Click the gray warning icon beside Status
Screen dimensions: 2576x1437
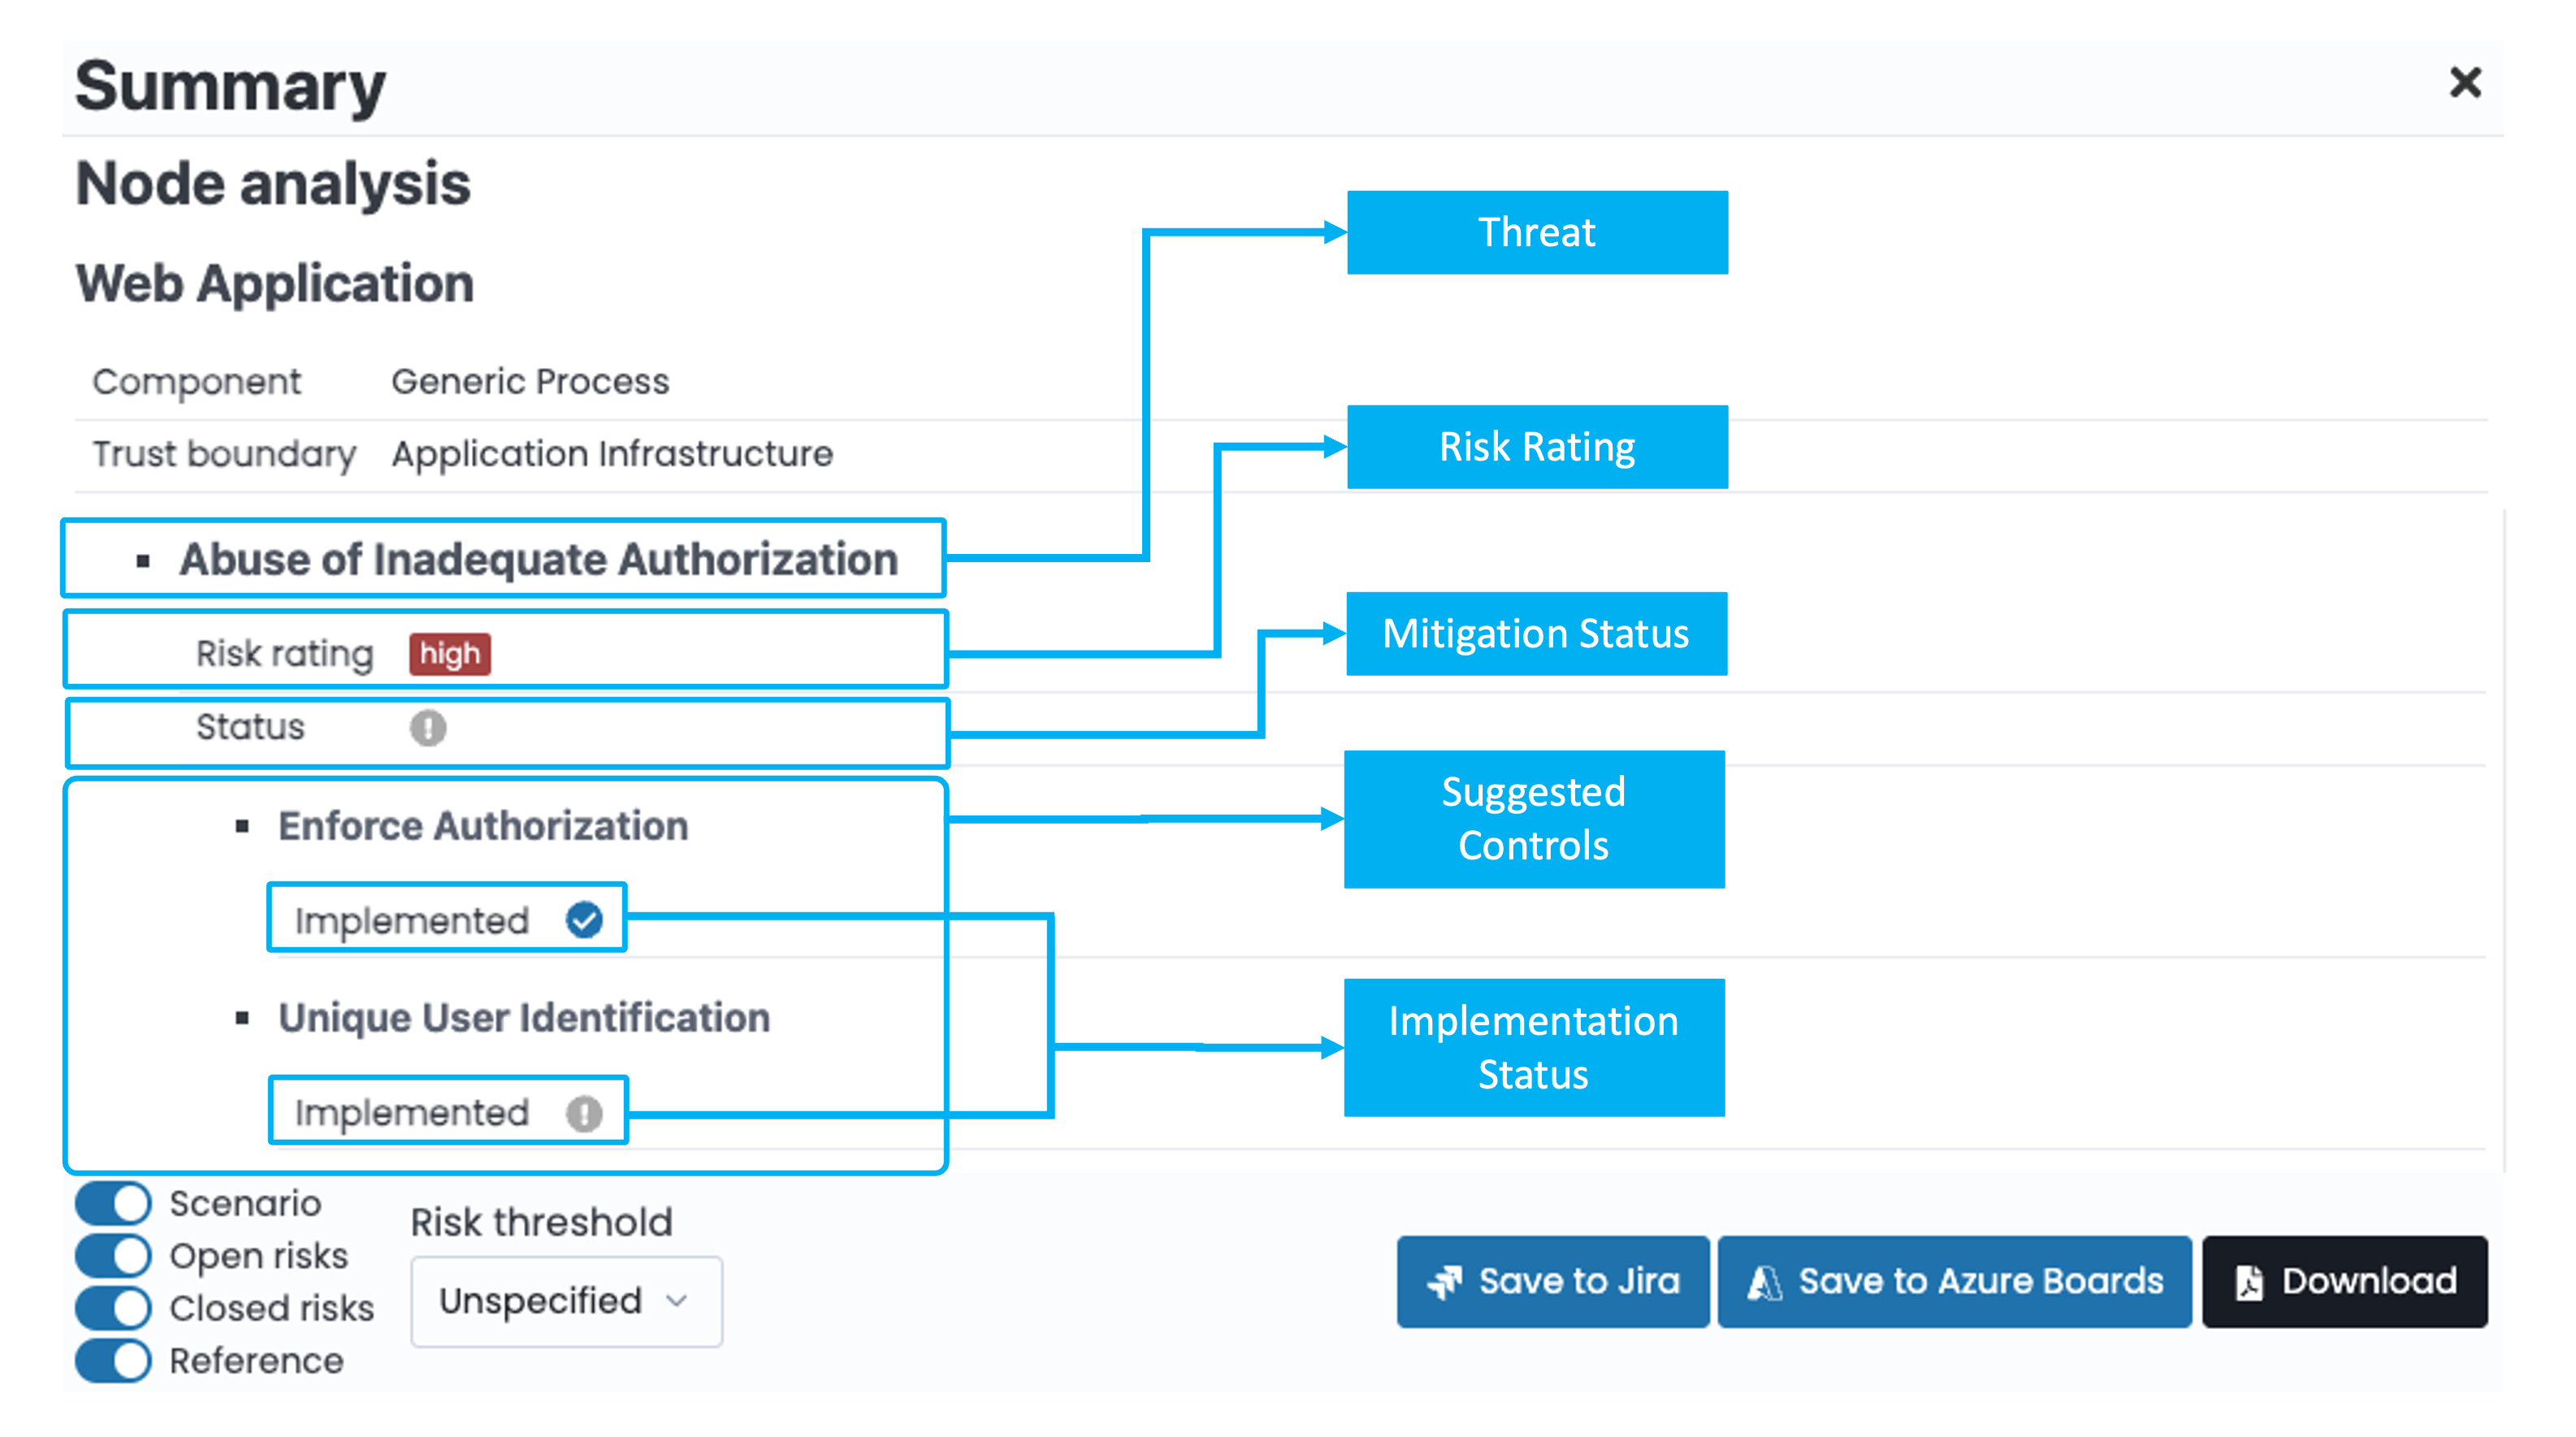[428, 728]
